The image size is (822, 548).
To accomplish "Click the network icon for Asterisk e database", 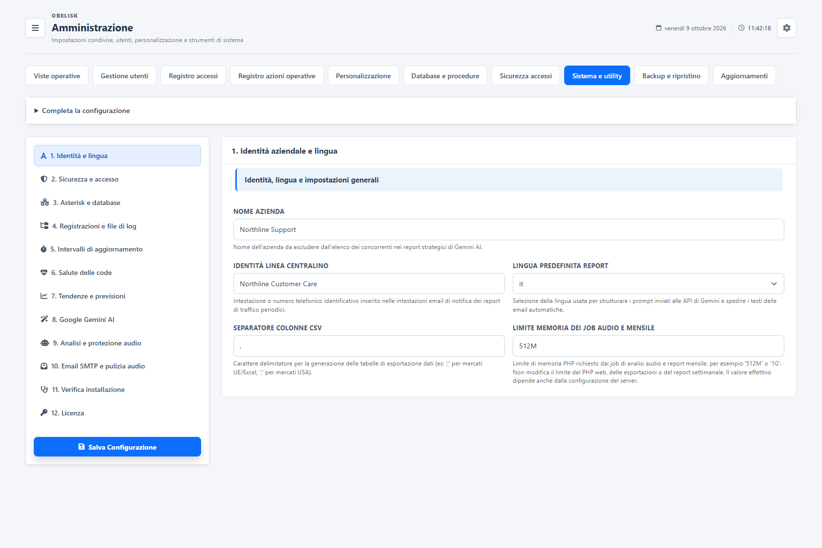I will pos(45,203).
